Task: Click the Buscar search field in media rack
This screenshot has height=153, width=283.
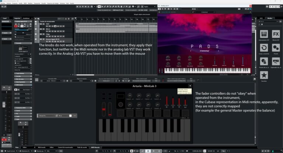Action: tap(268, 21)
